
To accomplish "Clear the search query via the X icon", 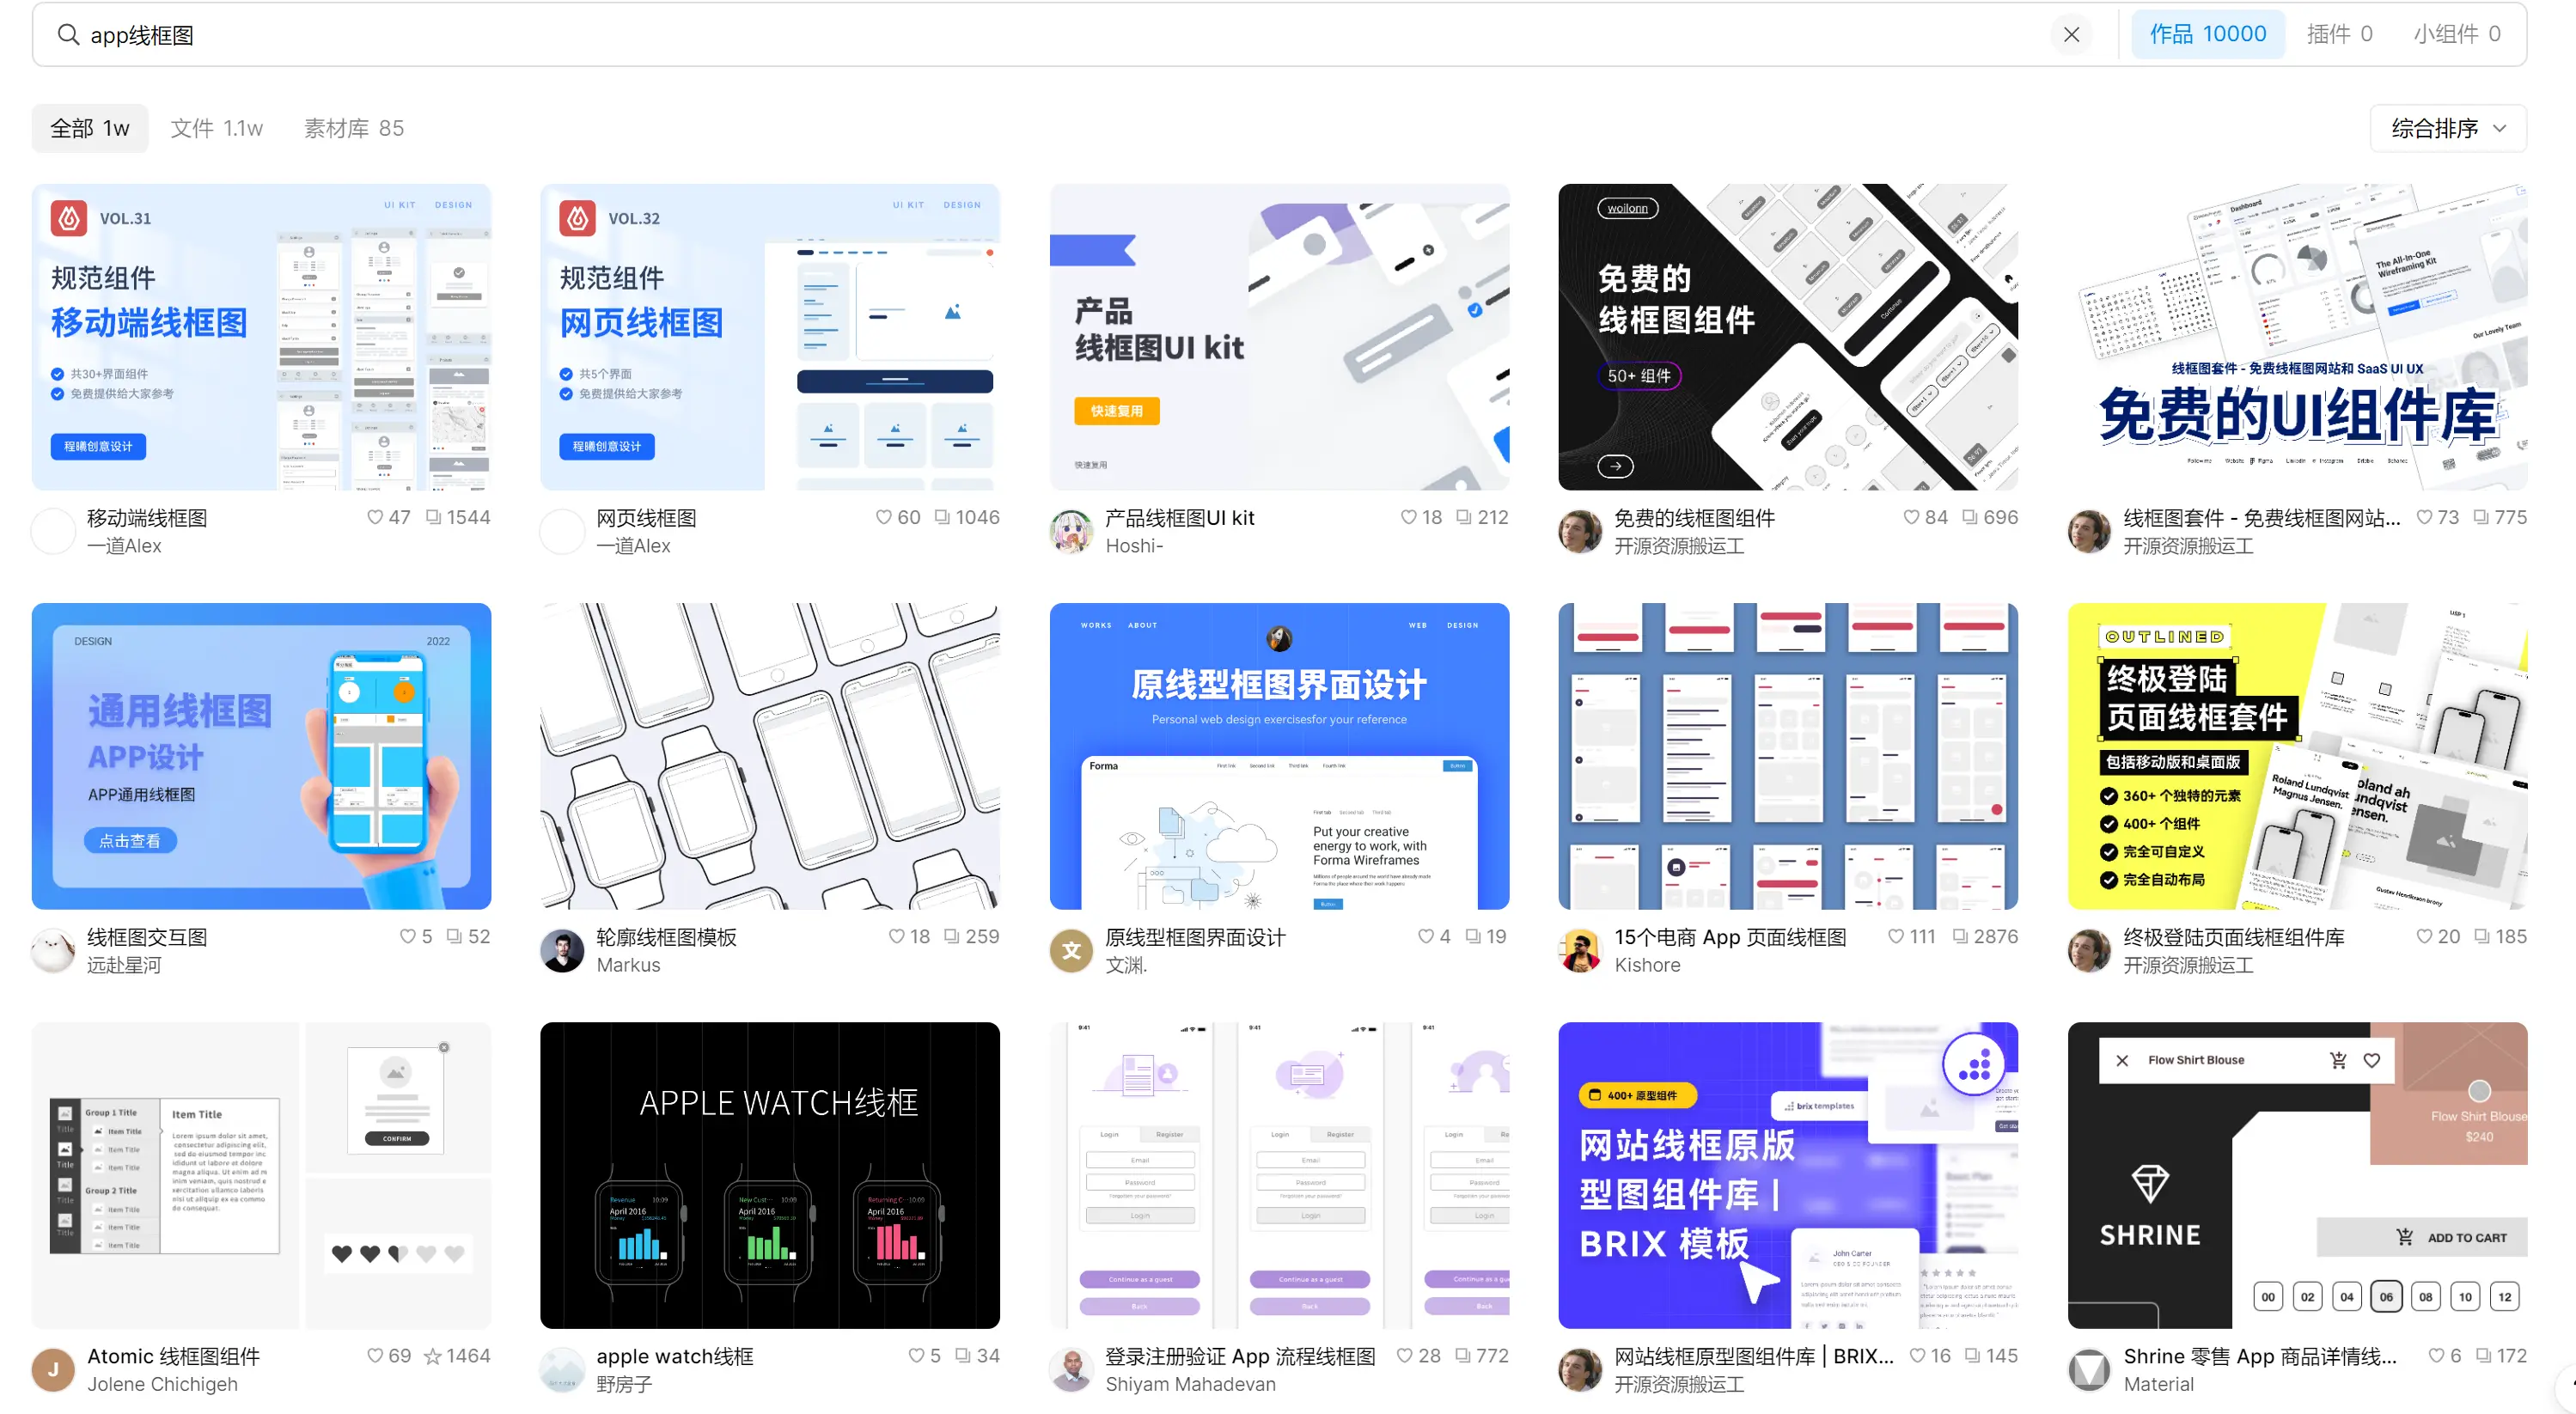I will click(2072, 34).
